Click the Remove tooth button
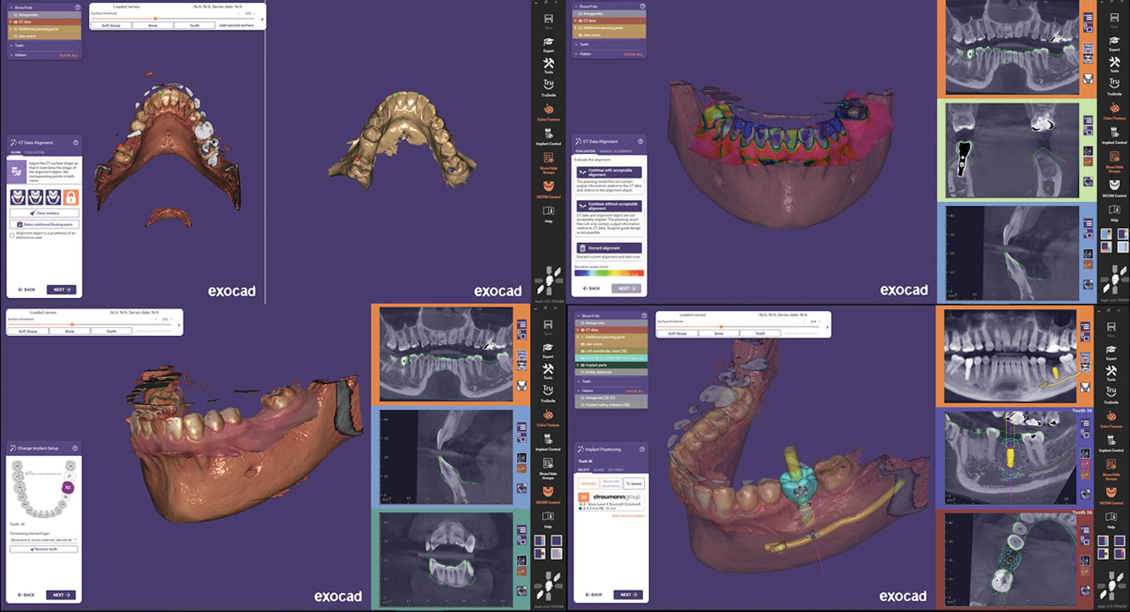 (44, 549)
